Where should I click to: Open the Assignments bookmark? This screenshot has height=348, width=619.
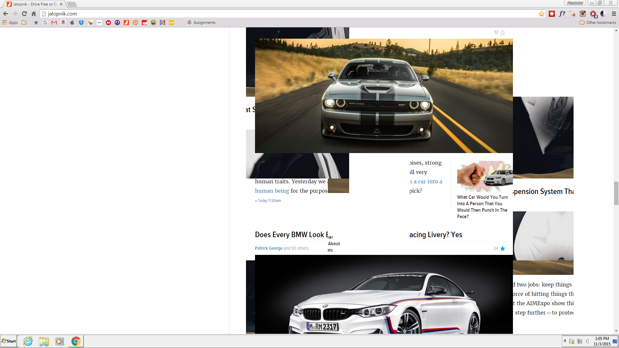click(201, 23)
